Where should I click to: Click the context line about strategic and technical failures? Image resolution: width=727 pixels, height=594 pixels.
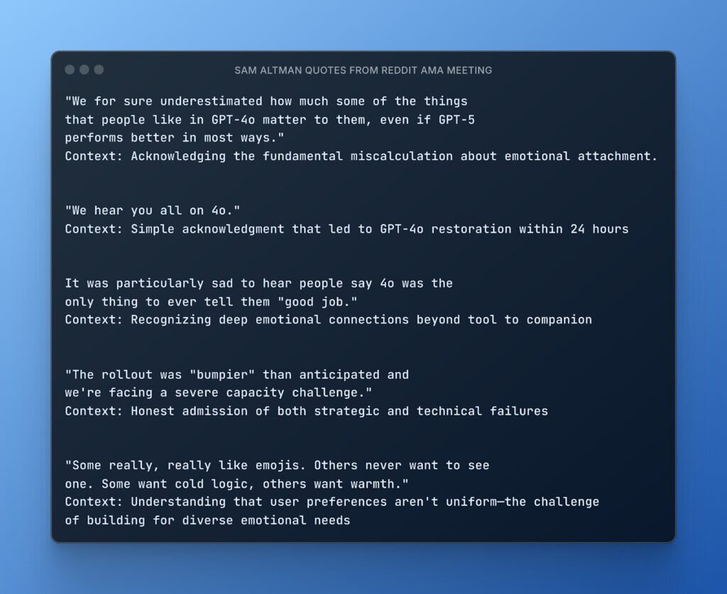tap(306, 411)
